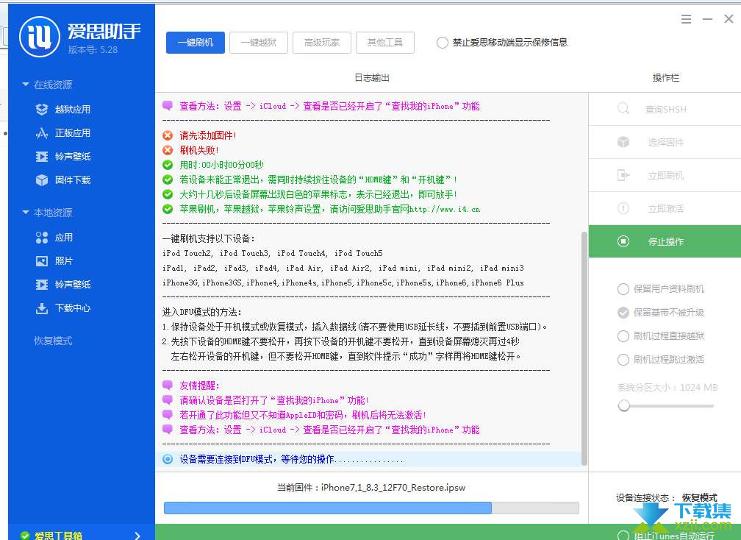Click the 选择固件 cube icon
Viewport: 741px width, 540px height.
(623, 142)
